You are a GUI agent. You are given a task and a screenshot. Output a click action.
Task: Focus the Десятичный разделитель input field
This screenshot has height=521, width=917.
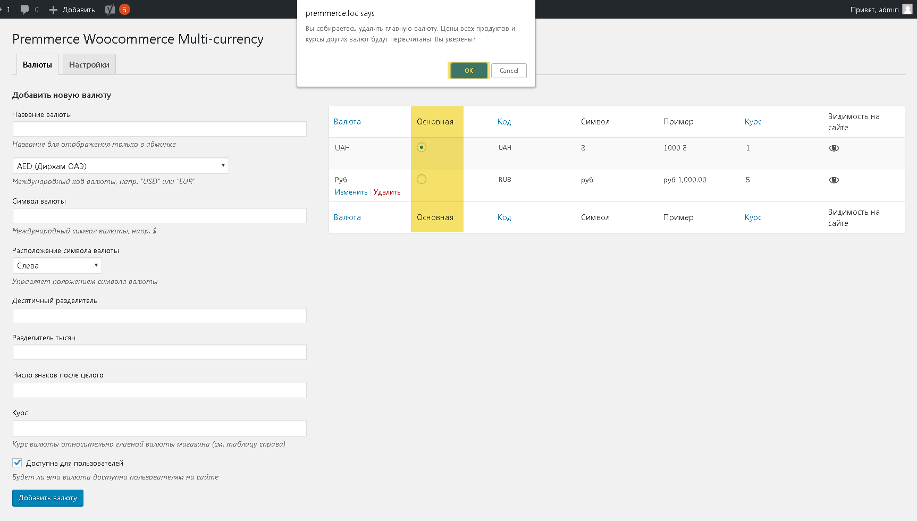point(159,315)
